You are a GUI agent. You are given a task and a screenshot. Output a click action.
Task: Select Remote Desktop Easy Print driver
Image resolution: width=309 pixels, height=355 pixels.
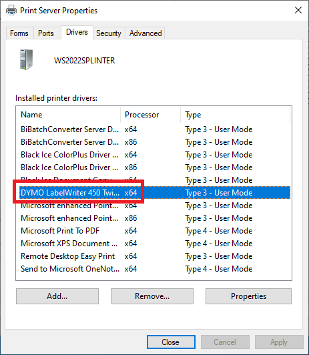(x=153, y=256)
